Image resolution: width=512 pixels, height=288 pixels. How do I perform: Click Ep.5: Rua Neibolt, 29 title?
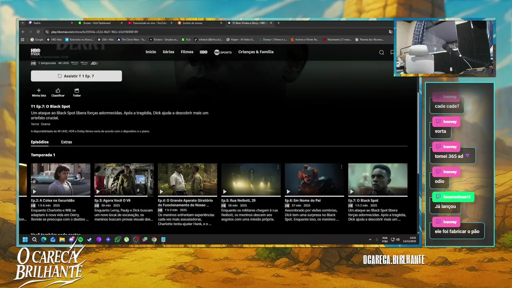pos(238,200)
